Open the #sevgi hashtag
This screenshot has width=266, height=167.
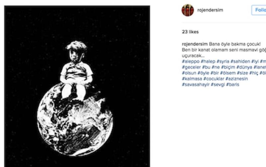click(218, 84)
